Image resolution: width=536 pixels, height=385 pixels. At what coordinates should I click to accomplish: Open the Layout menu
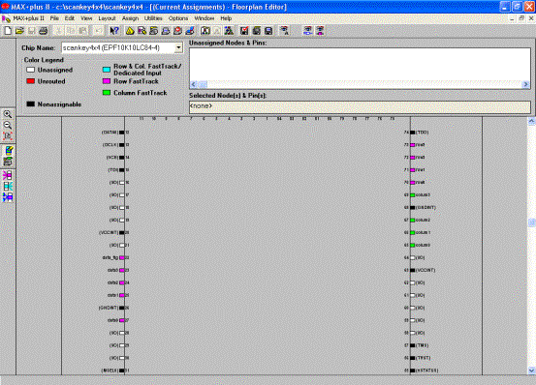[107, 18]
